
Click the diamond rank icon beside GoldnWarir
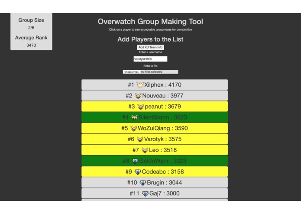pyautogui.click(x=135, y=161)
